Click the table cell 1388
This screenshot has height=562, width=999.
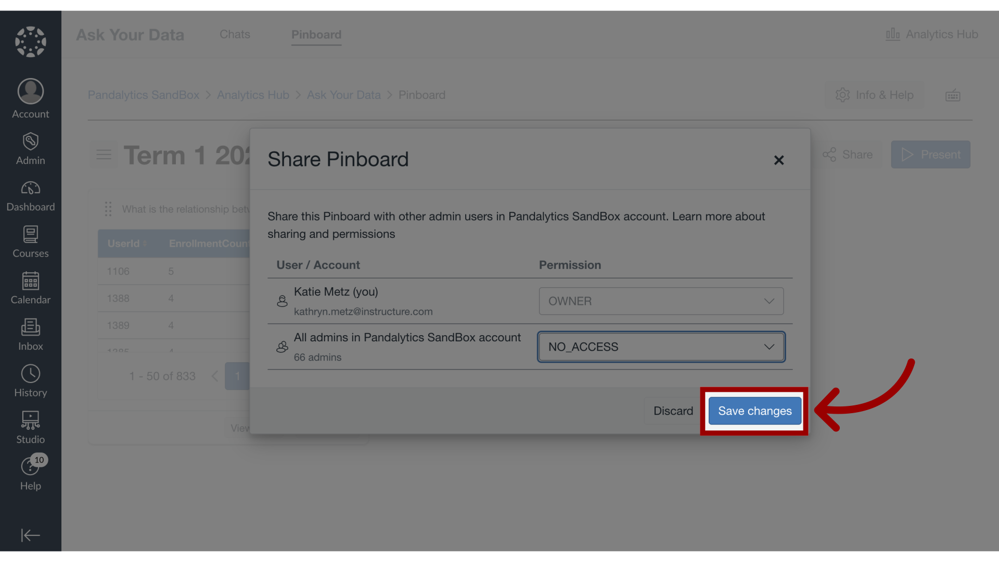pyautogui.click(x=118, y=299)
